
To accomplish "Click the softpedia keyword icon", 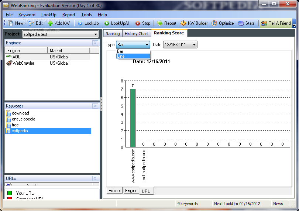I will 8,131.
